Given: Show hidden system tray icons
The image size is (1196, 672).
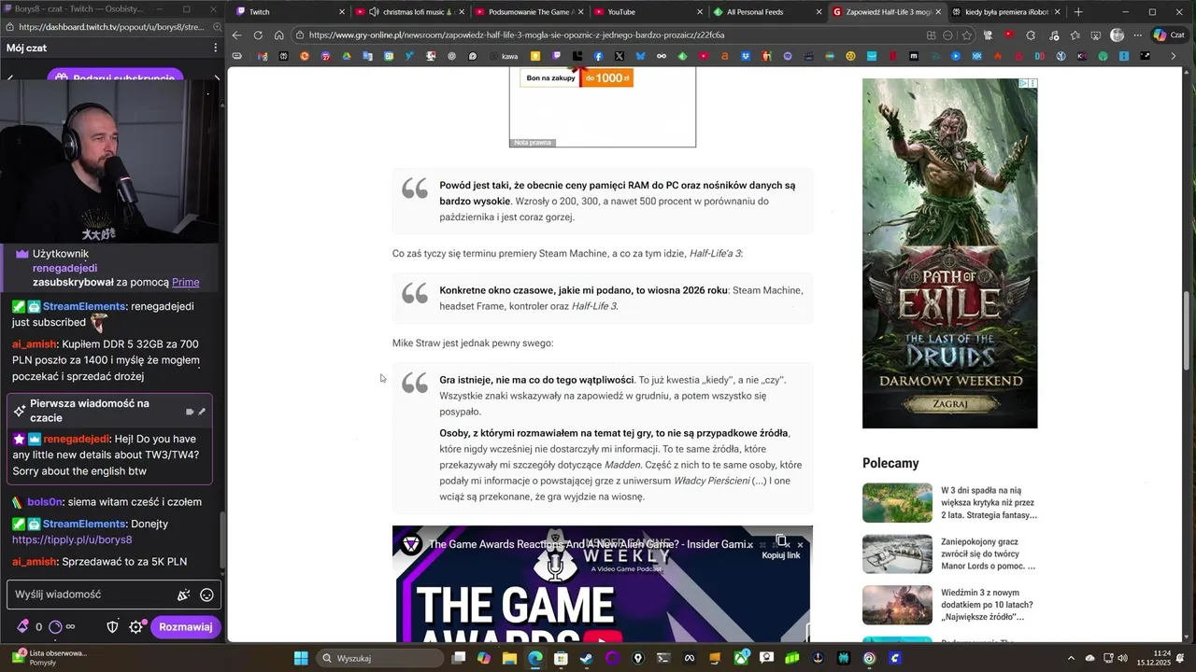Looking at the screenshot, I should coord(1072,658).
